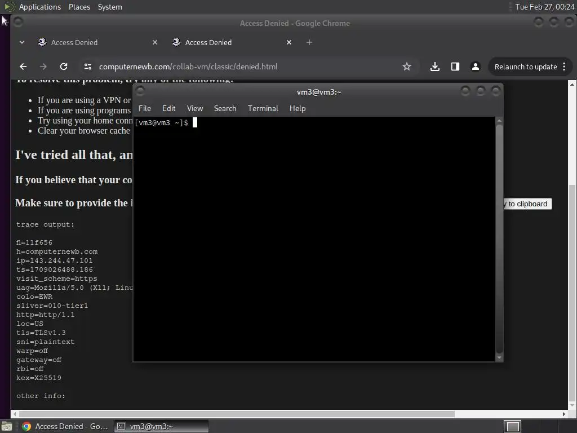Screen dimensions: 577x433
Task: Click show desktop icon in taskbar
Action: pos(7,426)
